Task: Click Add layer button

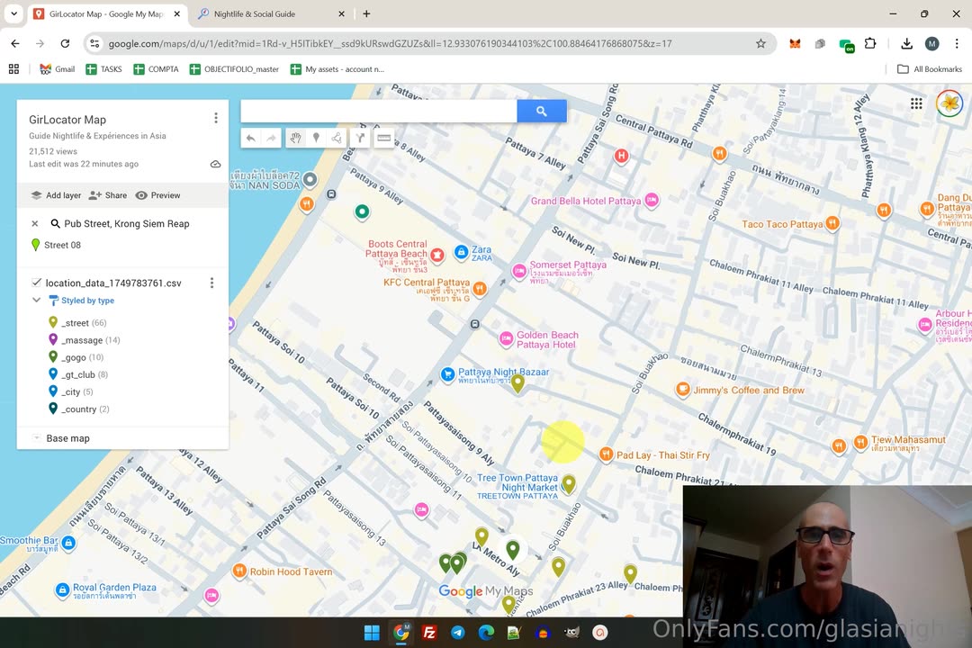Action: 57,195
